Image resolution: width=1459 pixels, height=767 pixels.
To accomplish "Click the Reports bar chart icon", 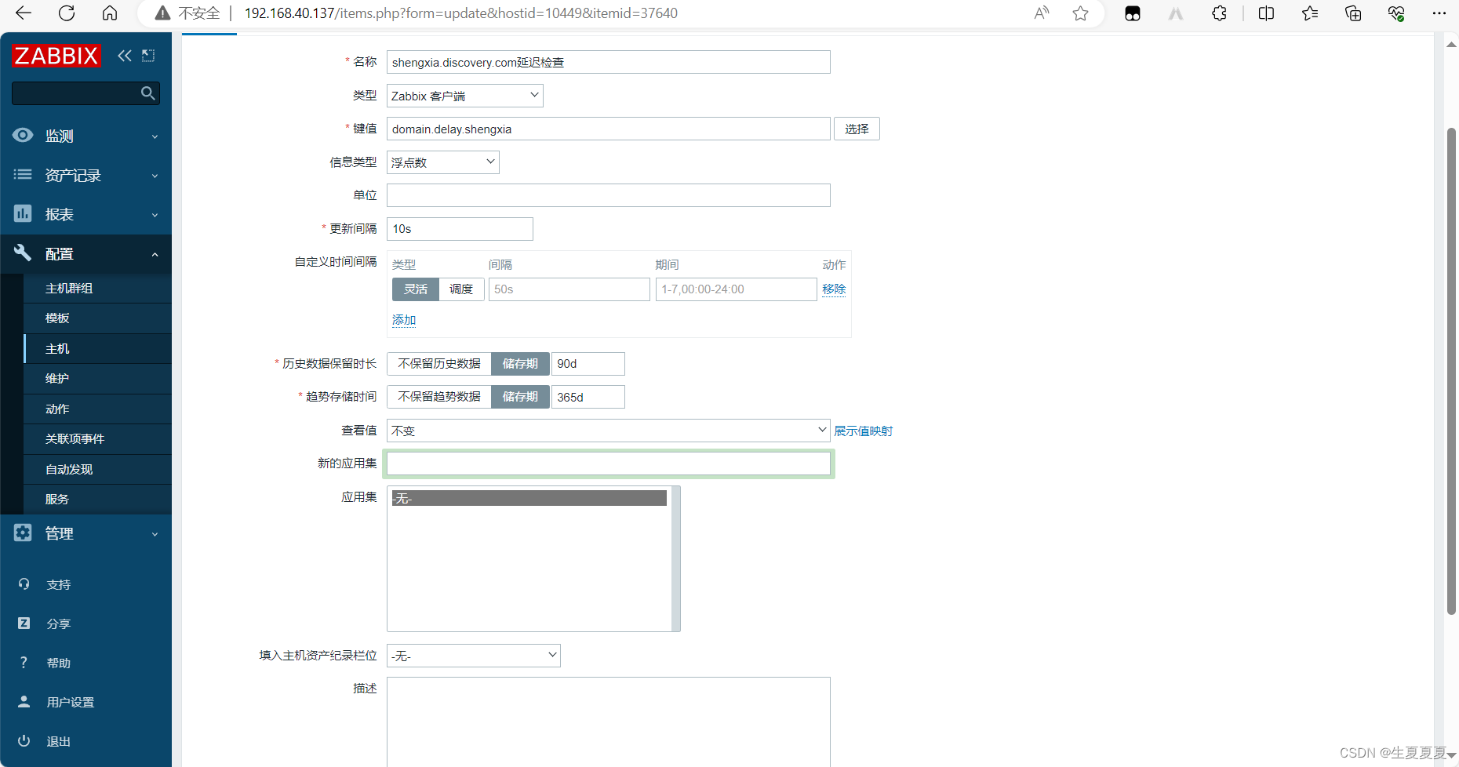I will 23,213.
